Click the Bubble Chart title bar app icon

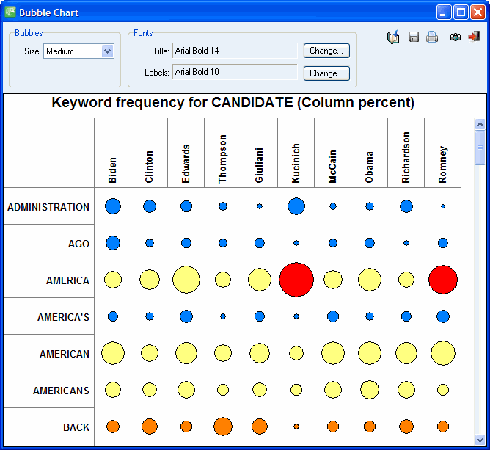tap(10, 12)
